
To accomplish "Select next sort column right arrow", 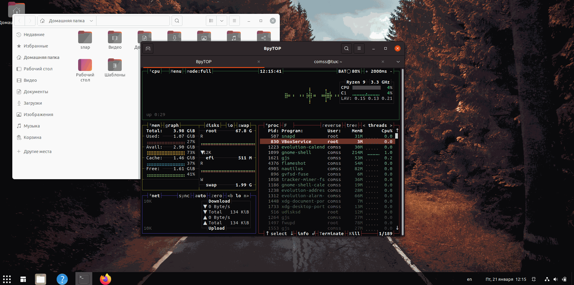I will 391,125.
